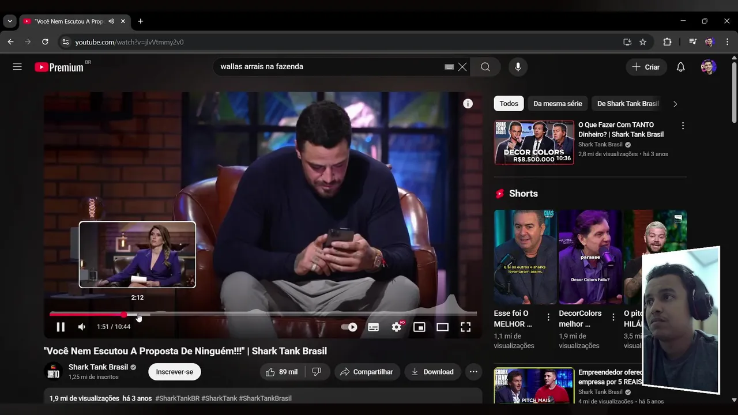738x415 pixels.
Task: Dislike the video thumbs-down button
Action: 317,372
